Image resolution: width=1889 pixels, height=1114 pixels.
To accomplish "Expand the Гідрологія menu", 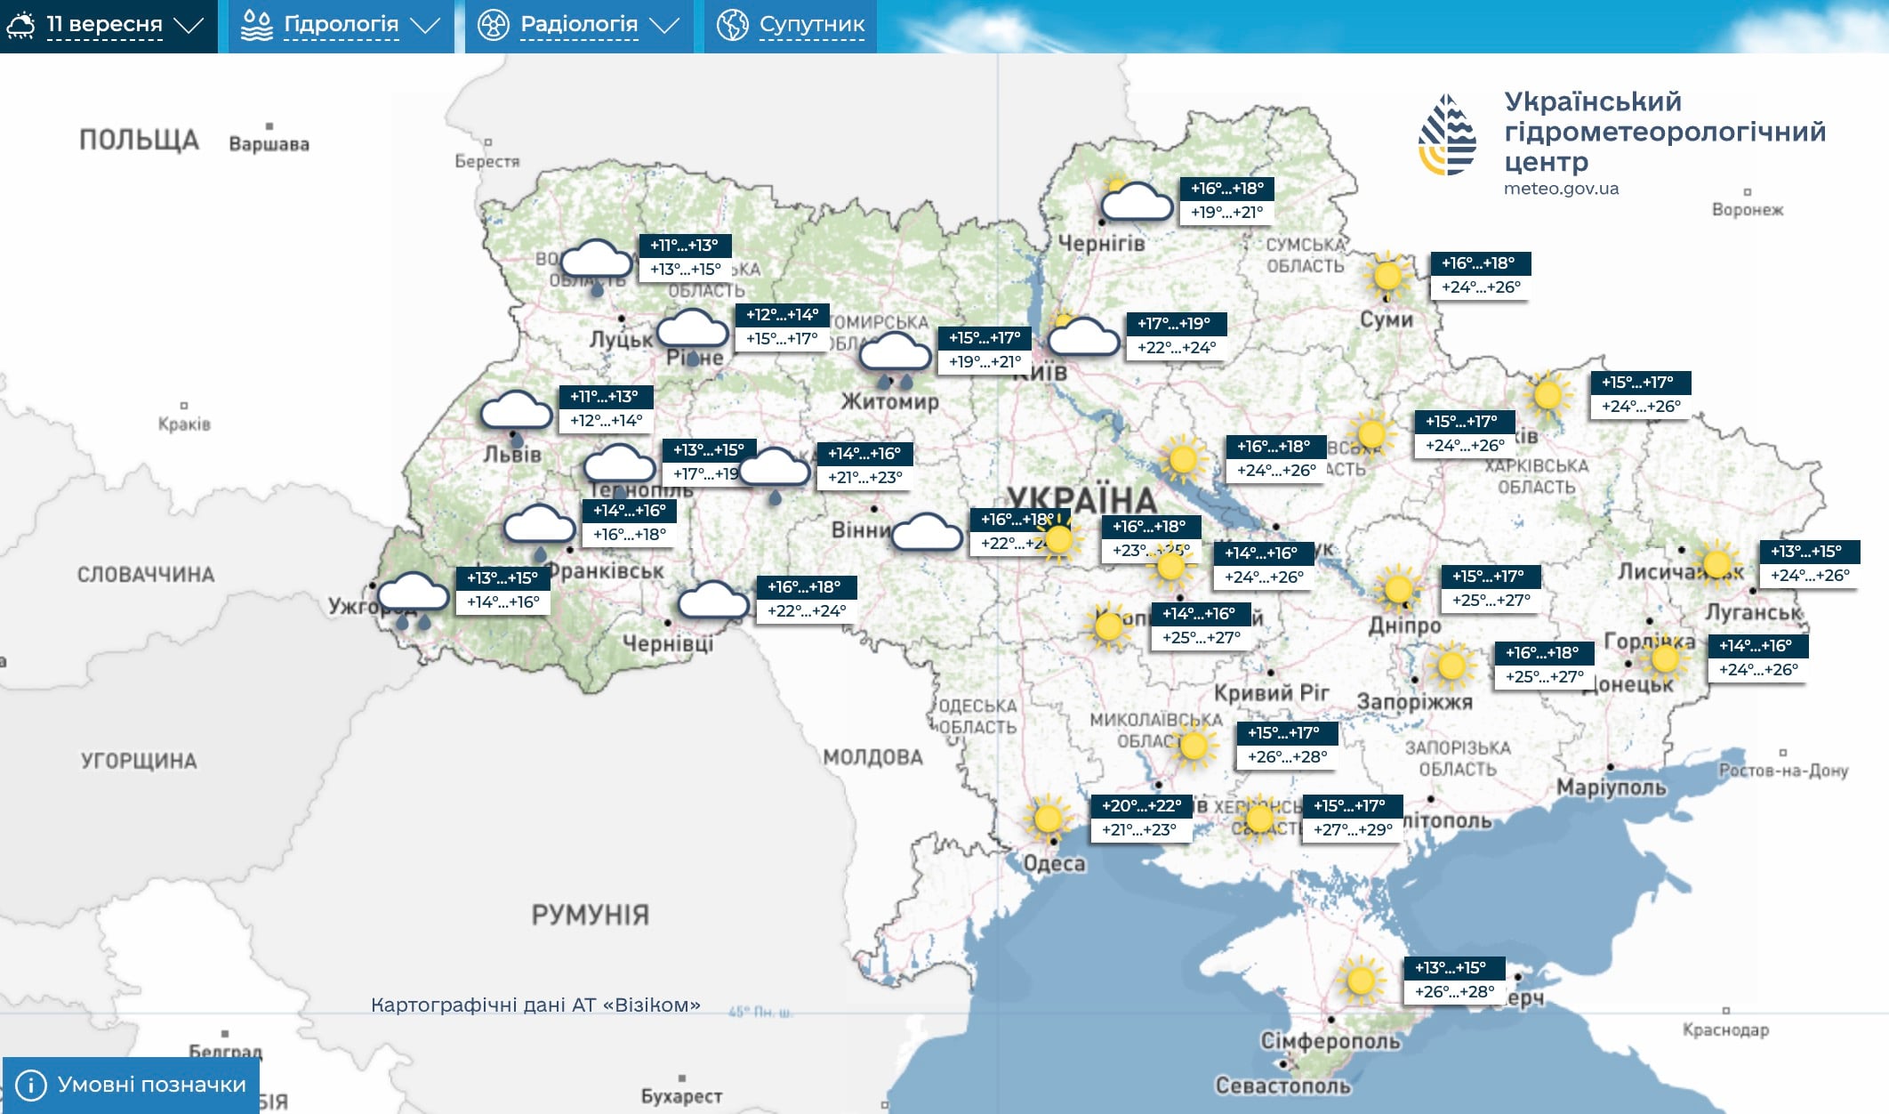I will point(341,26).
